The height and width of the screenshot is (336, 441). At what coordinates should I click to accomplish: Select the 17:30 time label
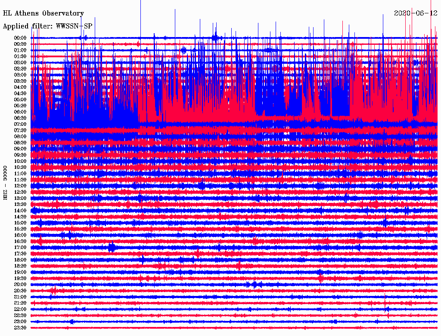(x=20, y=254)
